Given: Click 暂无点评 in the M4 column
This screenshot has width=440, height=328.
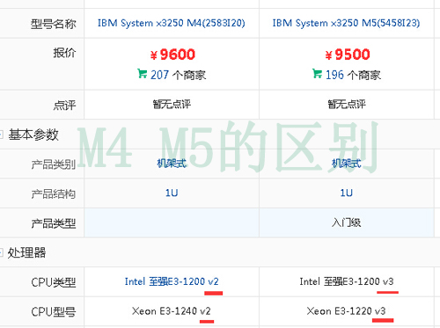Looking at the screenshot, I should tap(172, 104).
